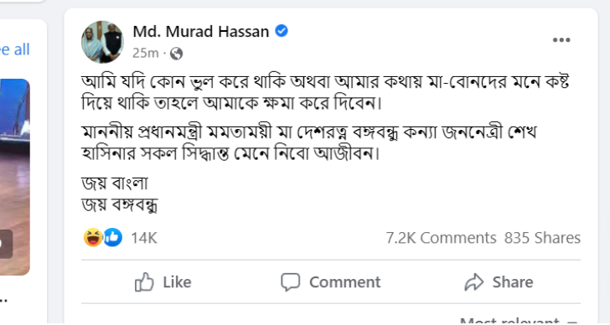Image resolution: width=610 pixels, height=325 pixels.
Task: Click the blue thumbs-up reaction icon
Action: pyautogui.click(x=113, y=238)
